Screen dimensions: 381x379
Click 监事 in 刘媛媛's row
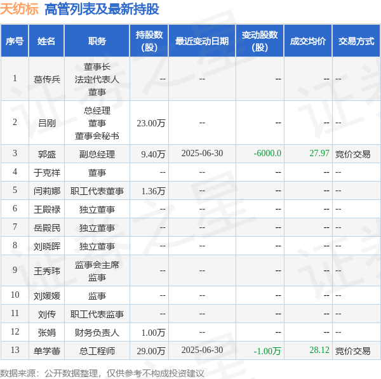tap(97, 296)
